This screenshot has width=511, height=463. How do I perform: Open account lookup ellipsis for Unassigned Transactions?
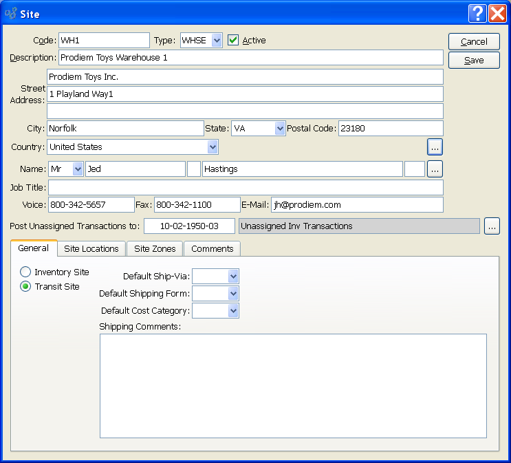pos(492,226)
